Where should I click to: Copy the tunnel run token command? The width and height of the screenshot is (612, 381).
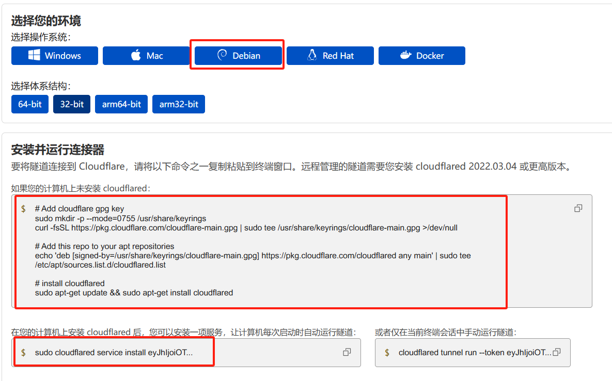557,352
